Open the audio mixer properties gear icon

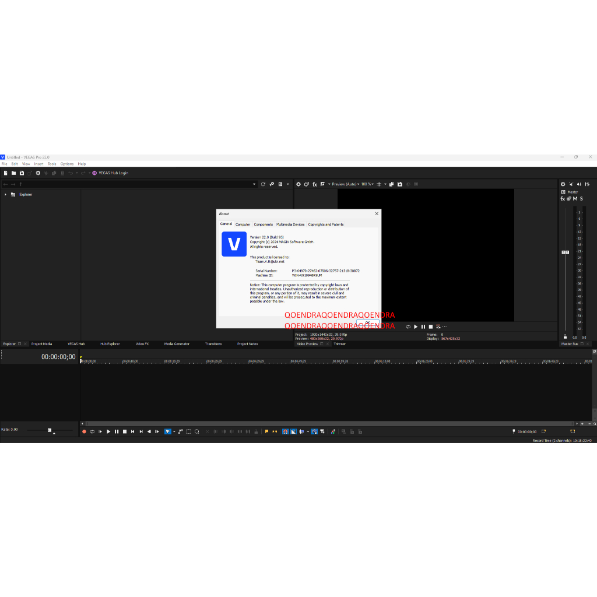coord(563,184)
